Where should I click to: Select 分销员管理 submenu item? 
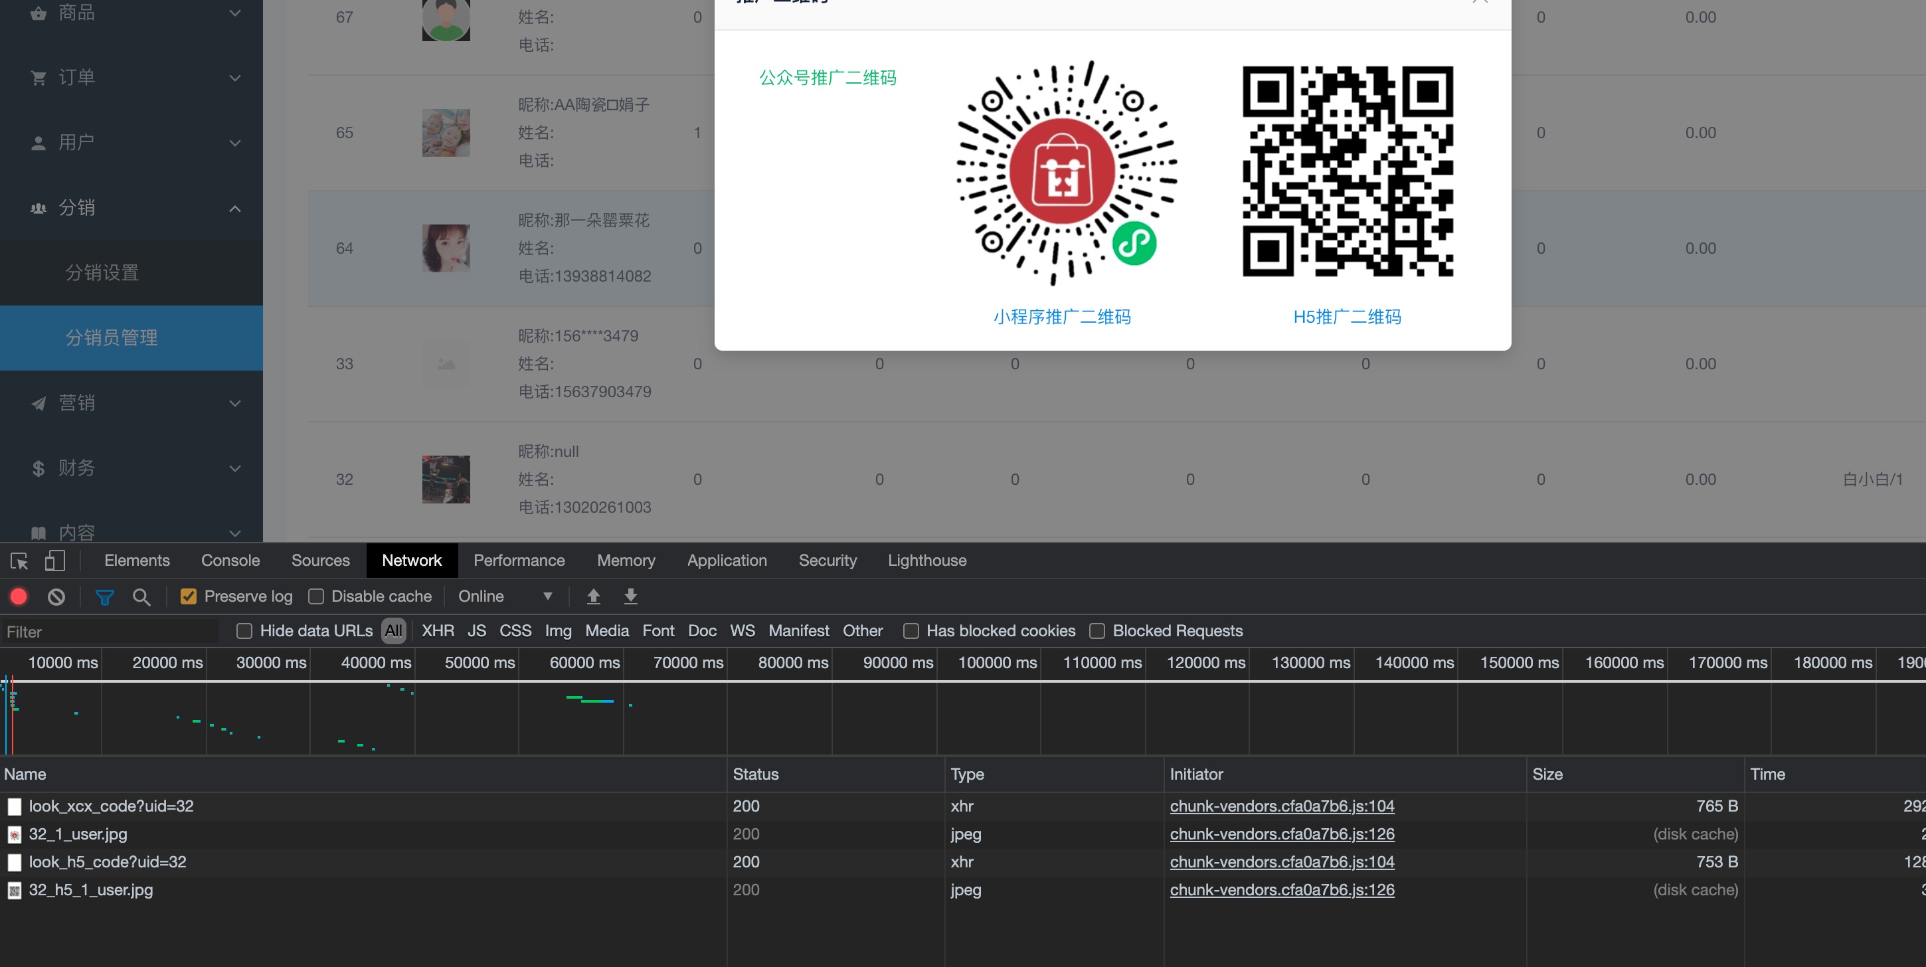131,338
